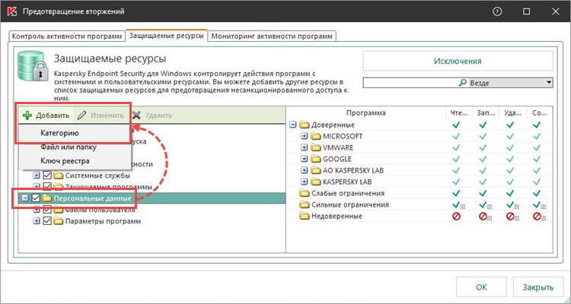Click the Со... column header
This screenshot has width=571, height=304.
point(538,112)
